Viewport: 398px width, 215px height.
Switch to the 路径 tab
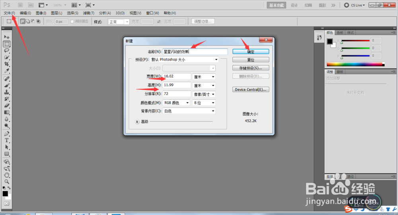pos(350,177)
